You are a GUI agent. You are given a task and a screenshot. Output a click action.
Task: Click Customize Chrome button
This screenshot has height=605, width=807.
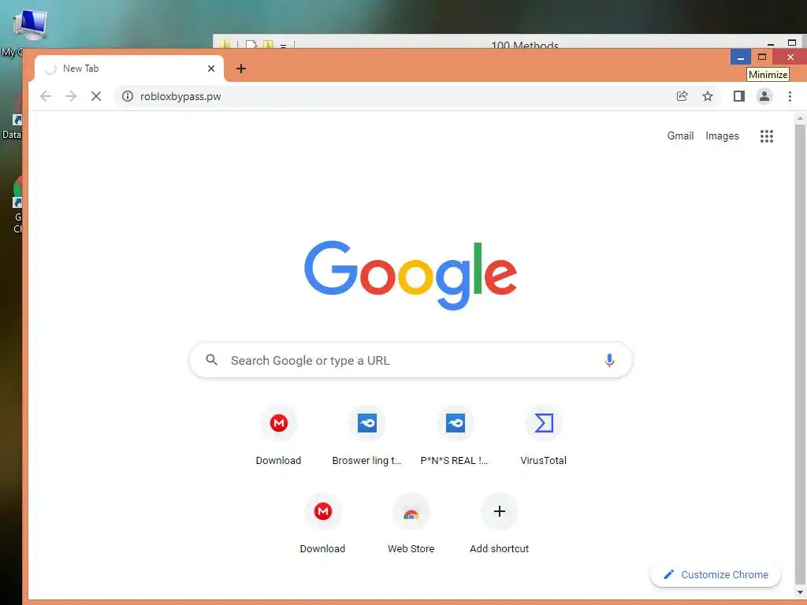click(716, 574)
